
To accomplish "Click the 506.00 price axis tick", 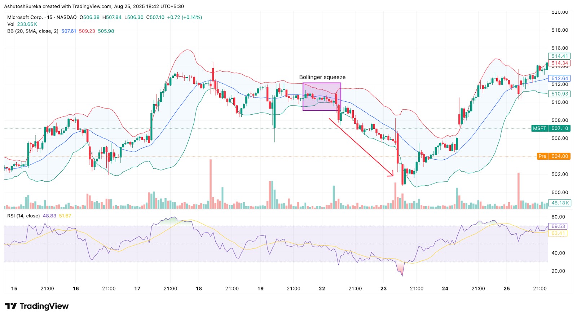I will (560, 138).
